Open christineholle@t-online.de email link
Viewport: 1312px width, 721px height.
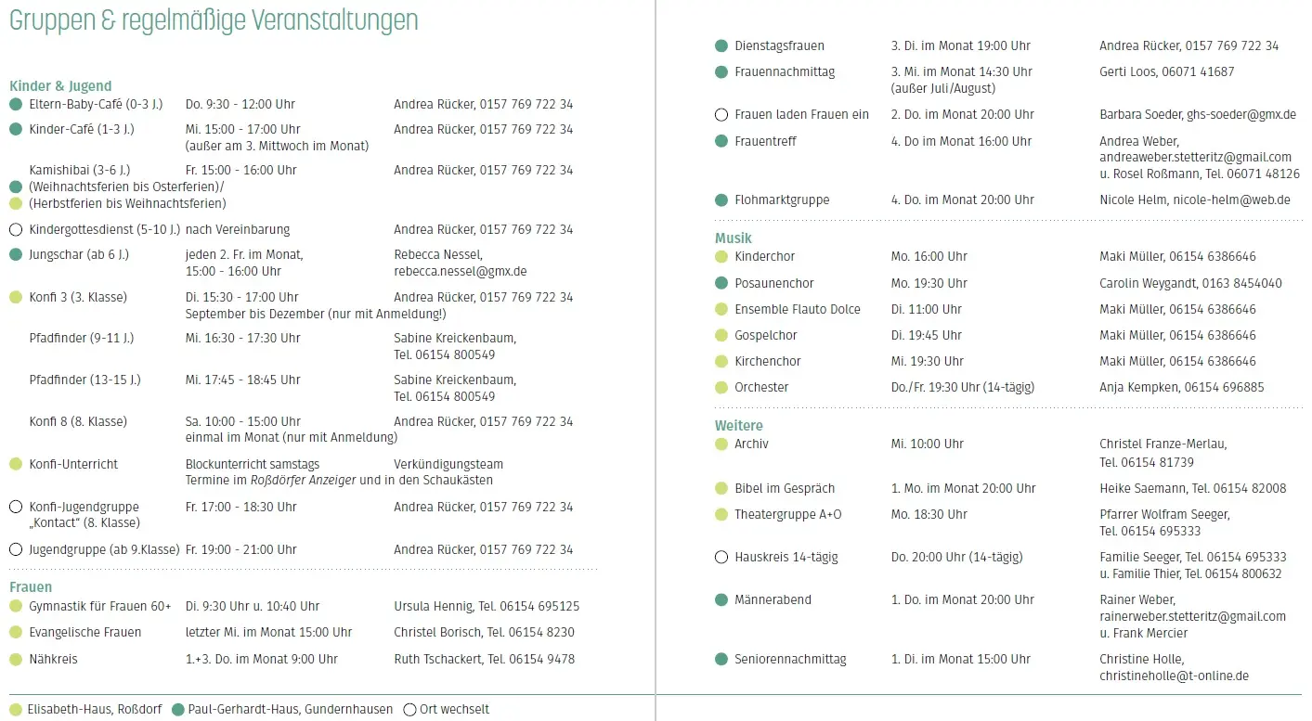1174,676
